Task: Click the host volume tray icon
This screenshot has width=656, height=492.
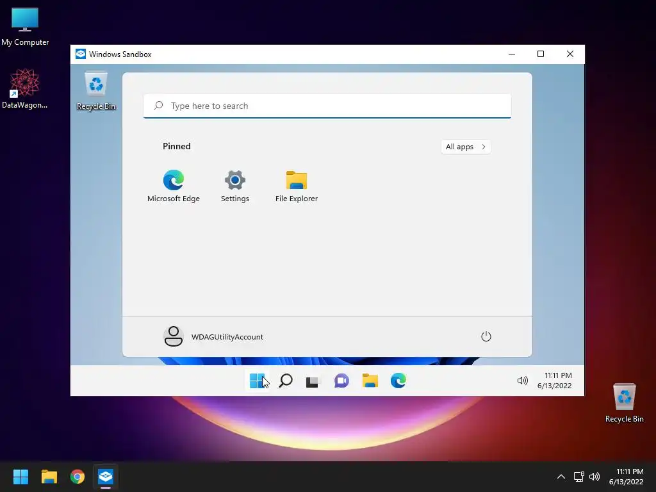Action: pyautogui.click(x=594, y=477)
